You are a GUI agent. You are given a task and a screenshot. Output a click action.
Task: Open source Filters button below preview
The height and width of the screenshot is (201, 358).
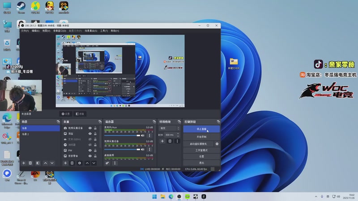(x=80, y=114)
